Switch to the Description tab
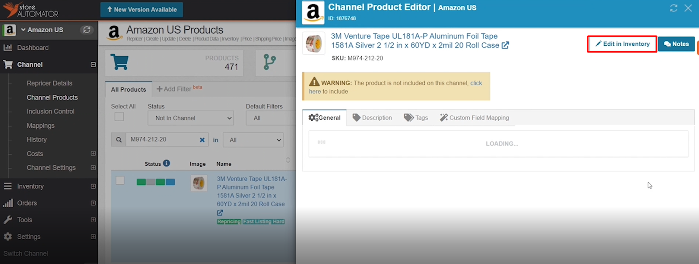 [372, 118]
